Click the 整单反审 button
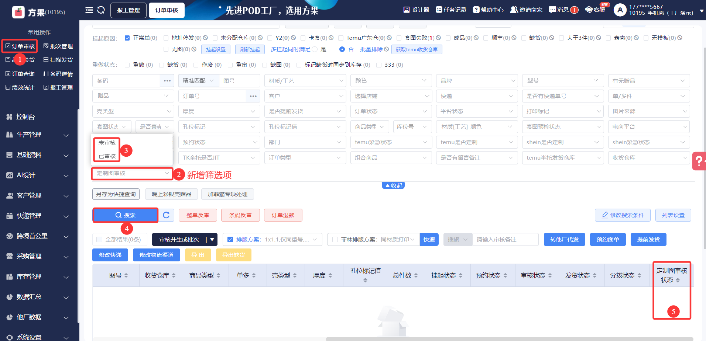706x341 pixels. [198, 215]
